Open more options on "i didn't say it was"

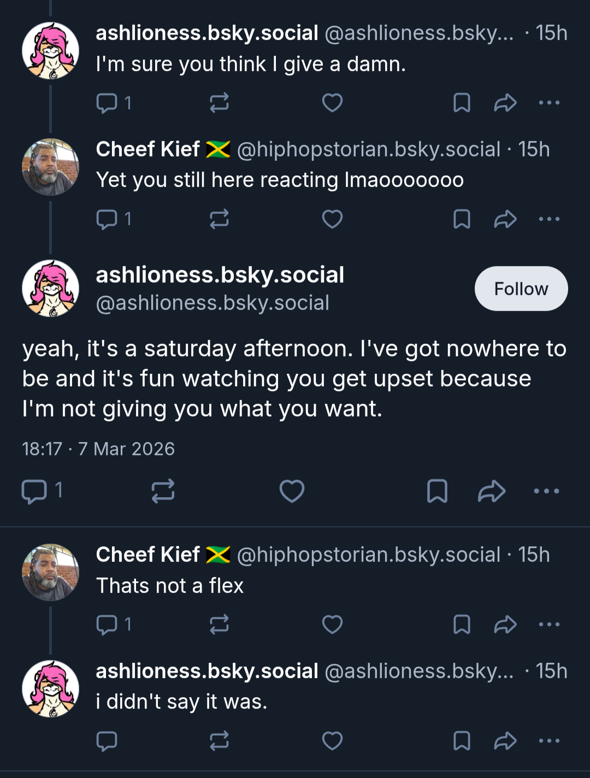[x=549, y=741]
